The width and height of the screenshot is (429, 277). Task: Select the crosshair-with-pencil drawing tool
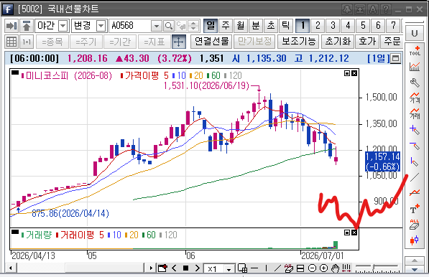(x=415, y=129)
